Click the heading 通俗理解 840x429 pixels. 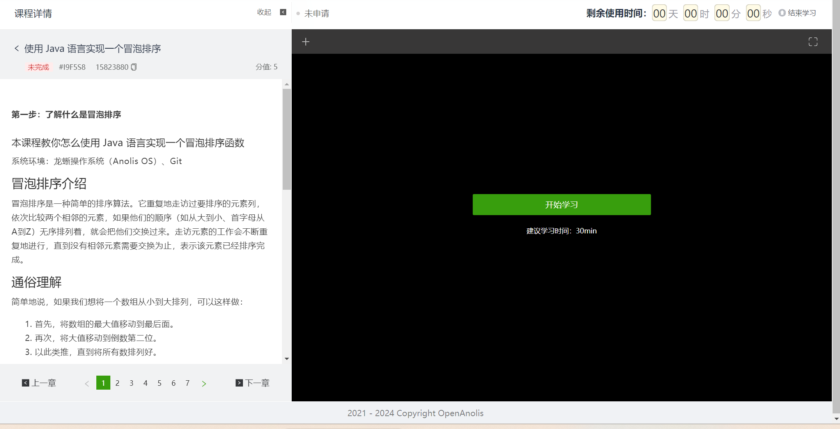tap(36, 282)
